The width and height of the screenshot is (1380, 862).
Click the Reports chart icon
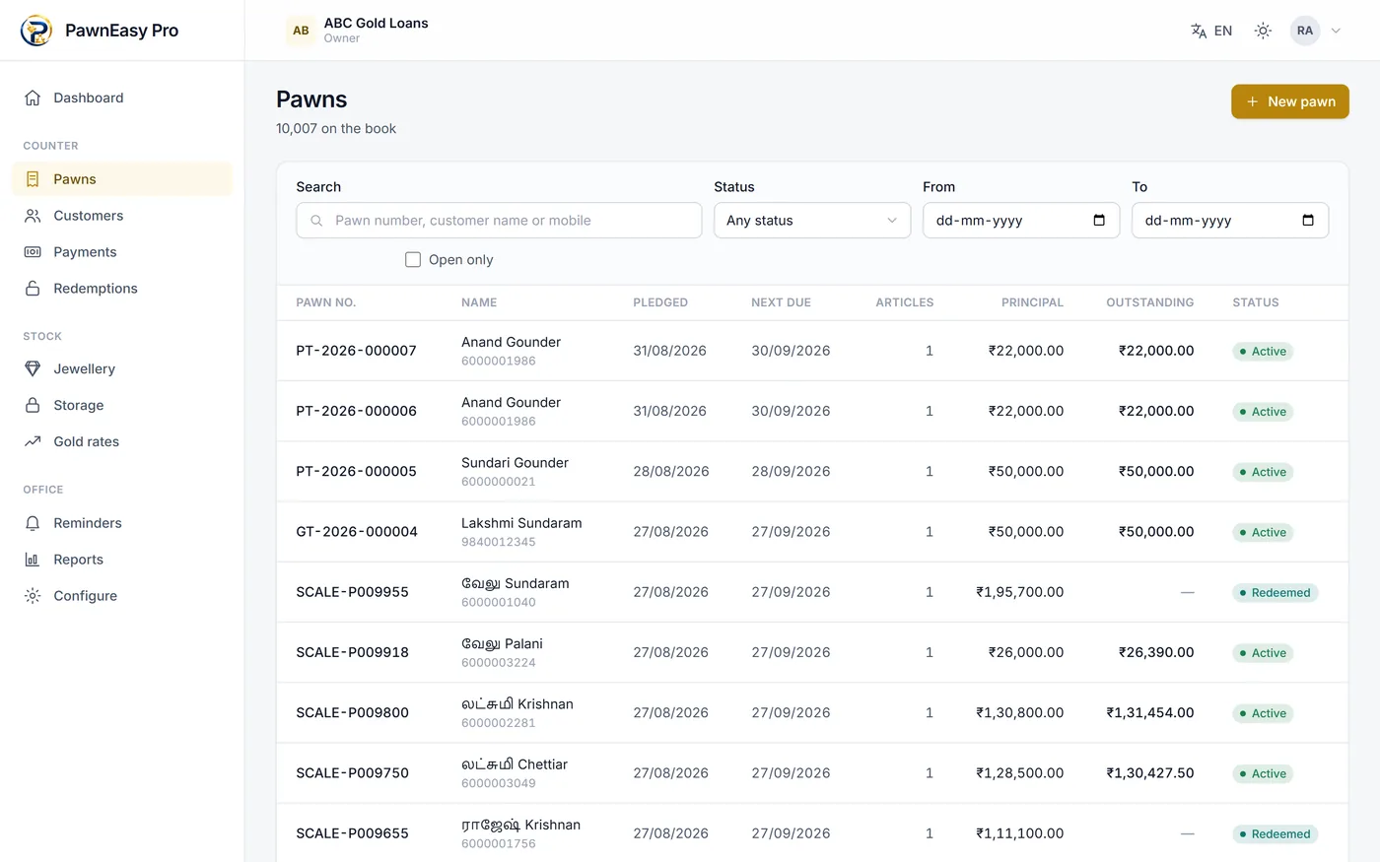(x=33, y=560)
